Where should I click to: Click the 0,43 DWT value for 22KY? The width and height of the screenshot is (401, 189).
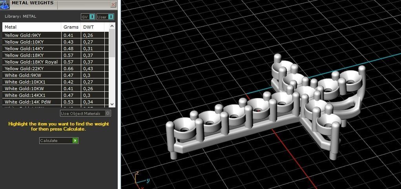88,69
